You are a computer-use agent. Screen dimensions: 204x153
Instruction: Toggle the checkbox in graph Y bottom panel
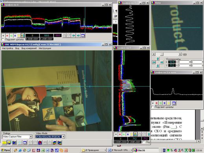[144, 142]
